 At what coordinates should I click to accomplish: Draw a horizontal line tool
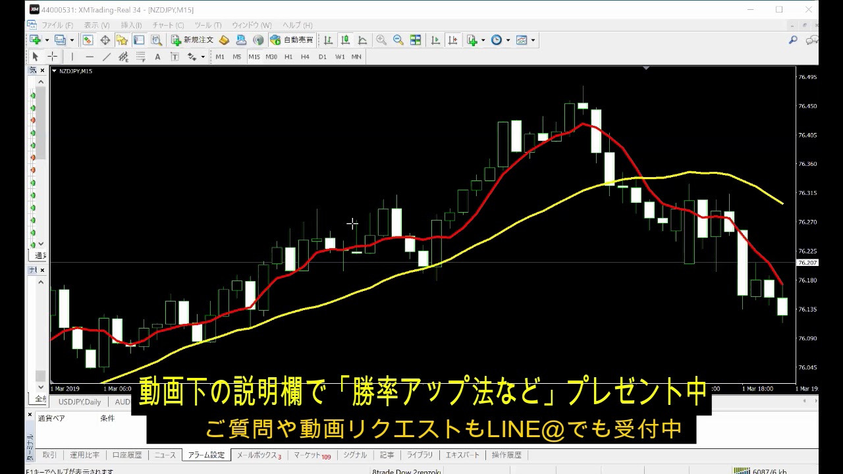89,57
